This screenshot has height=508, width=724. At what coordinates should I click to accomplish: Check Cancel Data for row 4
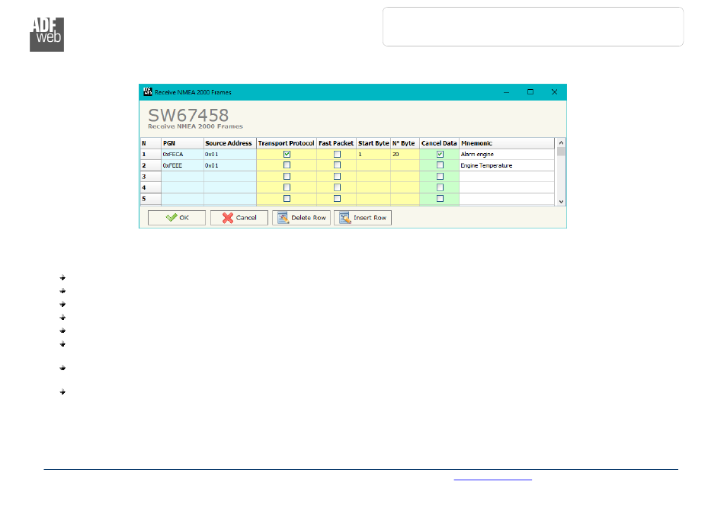pos(440,187)
